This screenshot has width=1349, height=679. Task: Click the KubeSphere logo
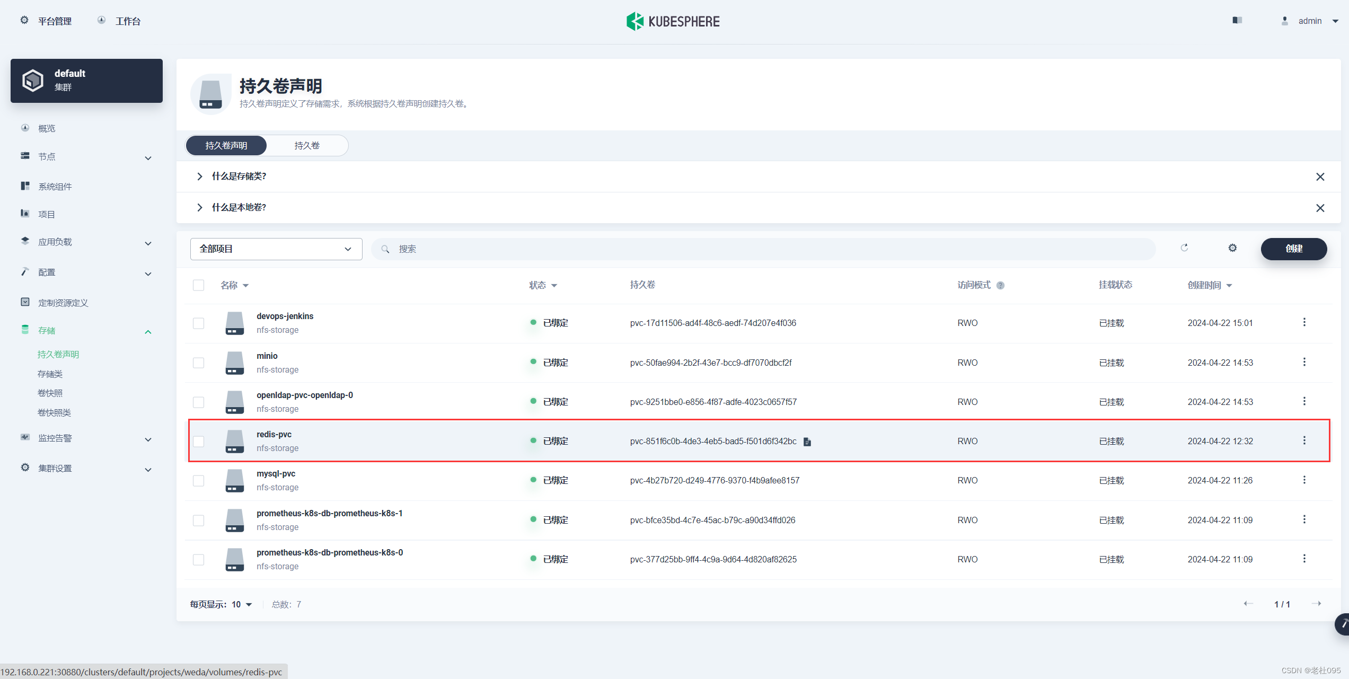(673, 21)
